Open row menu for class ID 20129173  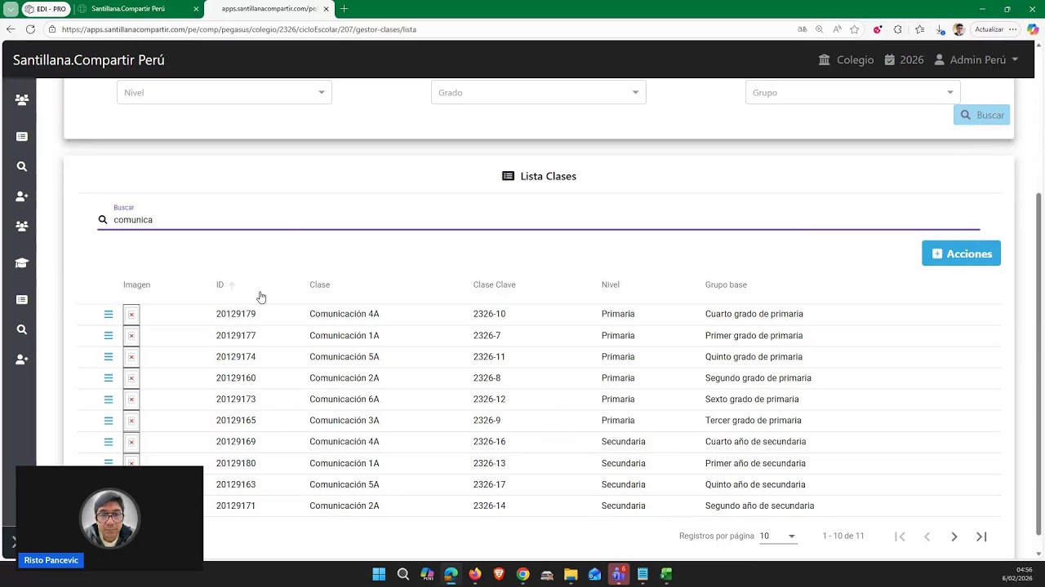tap(108, 399)
